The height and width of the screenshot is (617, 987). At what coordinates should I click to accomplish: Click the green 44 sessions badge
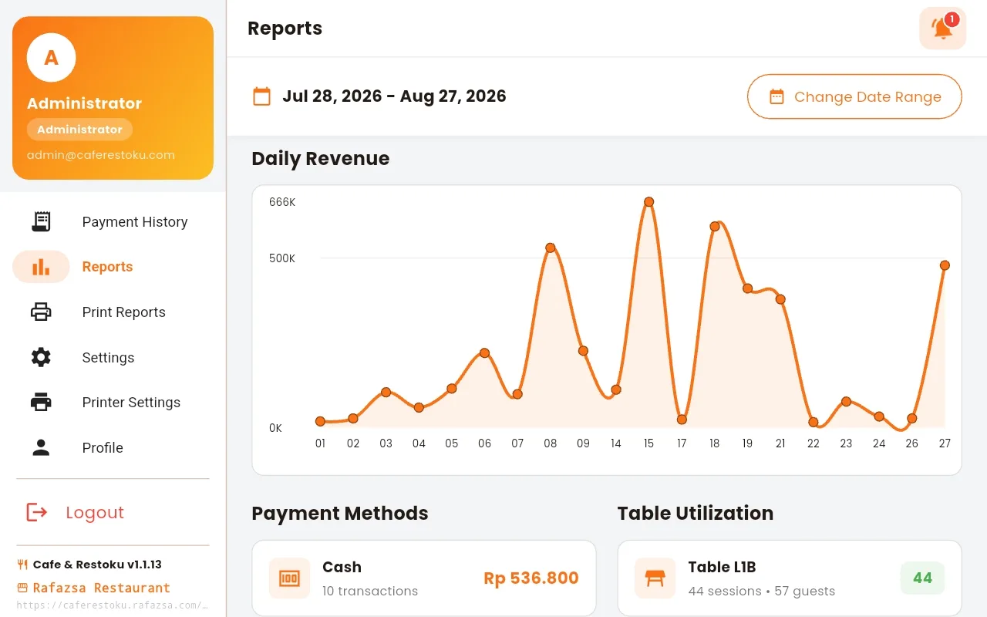(x=922, y=578)
